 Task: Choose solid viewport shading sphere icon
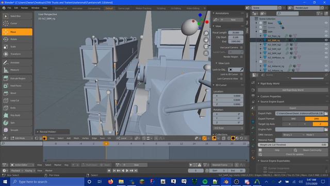[233, 138]
